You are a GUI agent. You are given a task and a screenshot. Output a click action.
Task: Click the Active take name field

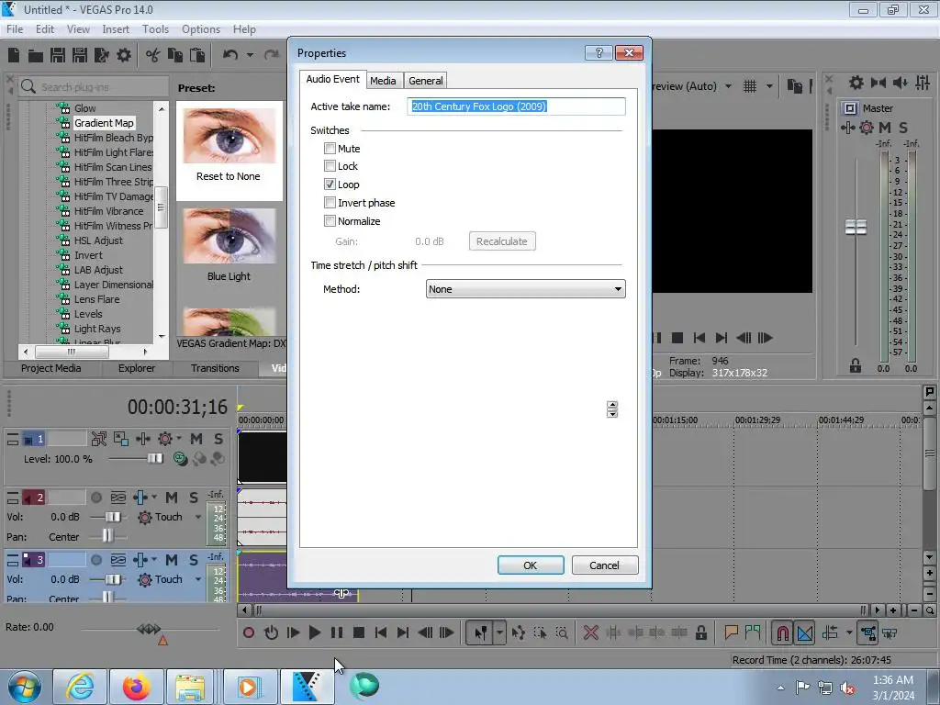516,106
